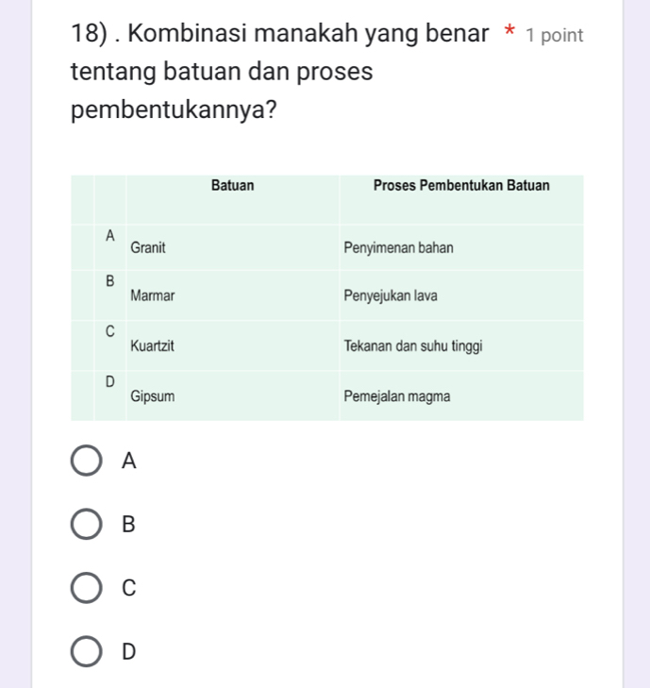Click the "Penyejukan lava" table cell
This screenshot has width=650, height=688.
391,296
